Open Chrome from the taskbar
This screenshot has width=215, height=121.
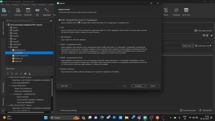(x=139, y=118)
